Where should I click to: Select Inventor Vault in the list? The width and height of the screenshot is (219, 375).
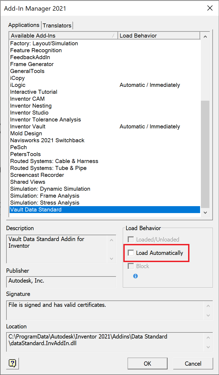coord(28,127)
